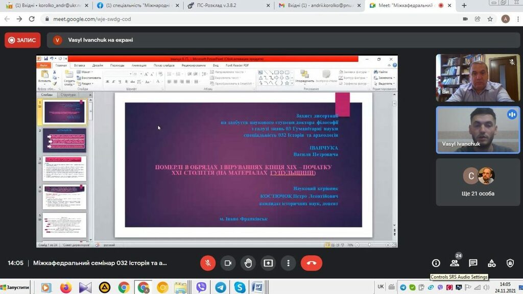Open the Chrome profile avatar menu
The image size is (523, 294).
click(505, 19)
